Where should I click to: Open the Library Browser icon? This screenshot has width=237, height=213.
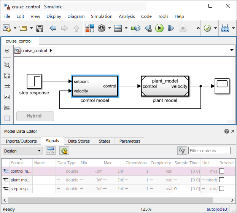tap(90, 28)
